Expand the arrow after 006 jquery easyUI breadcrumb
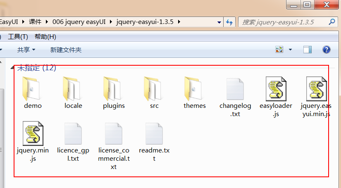The image size is (341, 188). [x=111, y=22]
